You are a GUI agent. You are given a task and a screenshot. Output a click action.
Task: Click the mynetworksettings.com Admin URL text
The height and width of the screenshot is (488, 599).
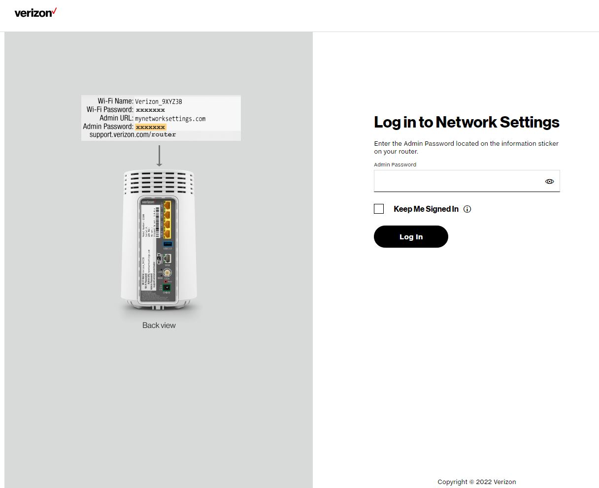[x=170, y=118]
